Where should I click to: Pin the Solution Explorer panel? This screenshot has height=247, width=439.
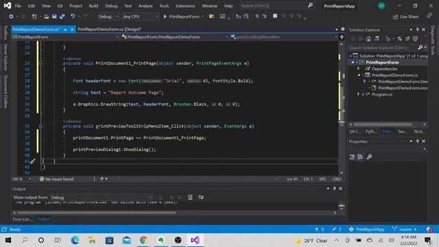pos(417,30)
